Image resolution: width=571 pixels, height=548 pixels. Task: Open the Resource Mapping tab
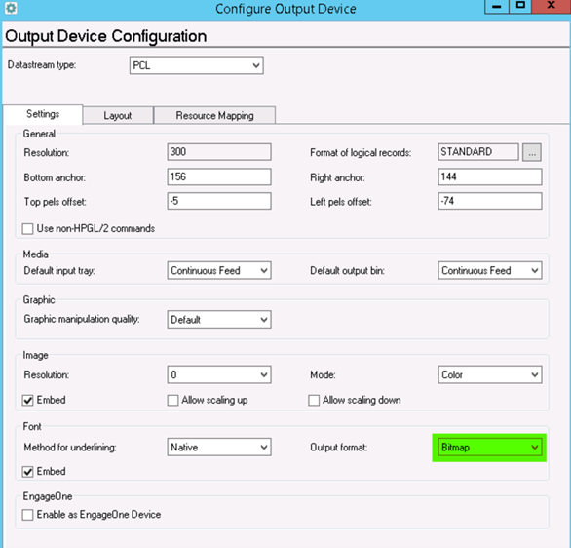tap(214, 115)
